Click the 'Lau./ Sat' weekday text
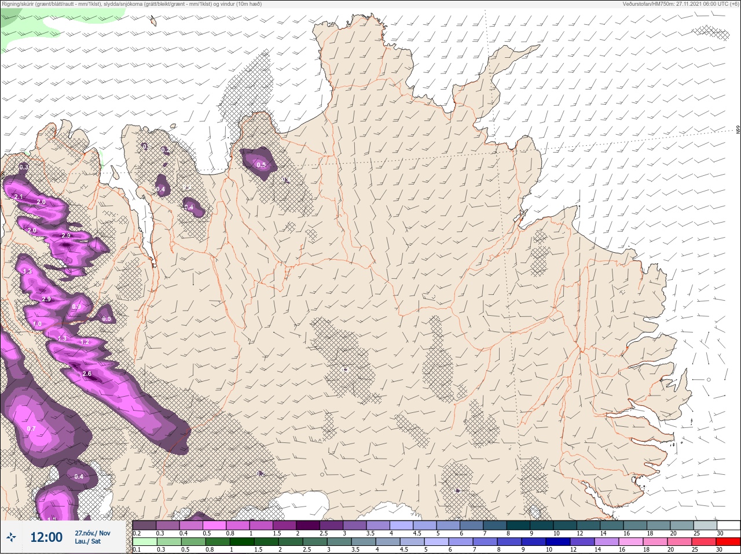741x554 pixels. tap(87, 542)
